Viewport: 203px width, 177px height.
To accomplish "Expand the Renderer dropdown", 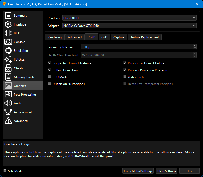I will pos(129,18).
